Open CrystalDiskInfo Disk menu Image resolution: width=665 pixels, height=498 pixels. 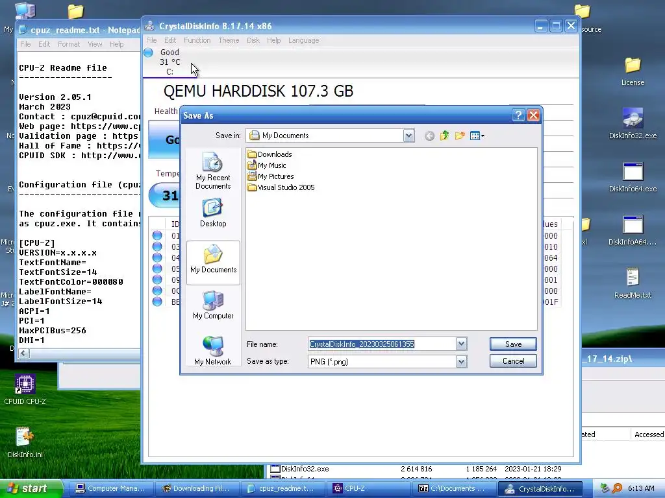pyautogui.click(x=253, y=40)
